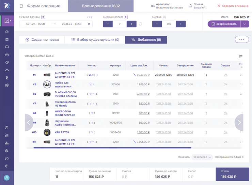Click the user profile avatar icon
The image size is (252, 185).
click(7, 178)
